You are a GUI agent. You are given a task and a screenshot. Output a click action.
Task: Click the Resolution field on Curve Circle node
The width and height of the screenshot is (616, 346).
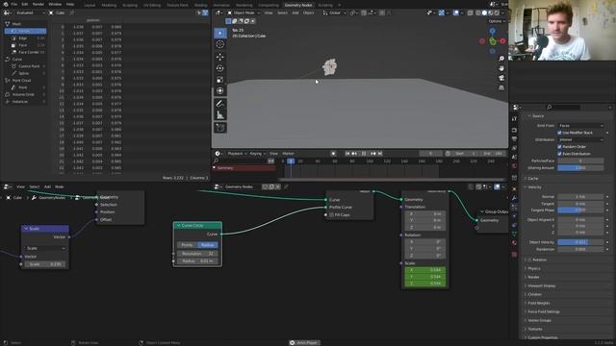197,254
